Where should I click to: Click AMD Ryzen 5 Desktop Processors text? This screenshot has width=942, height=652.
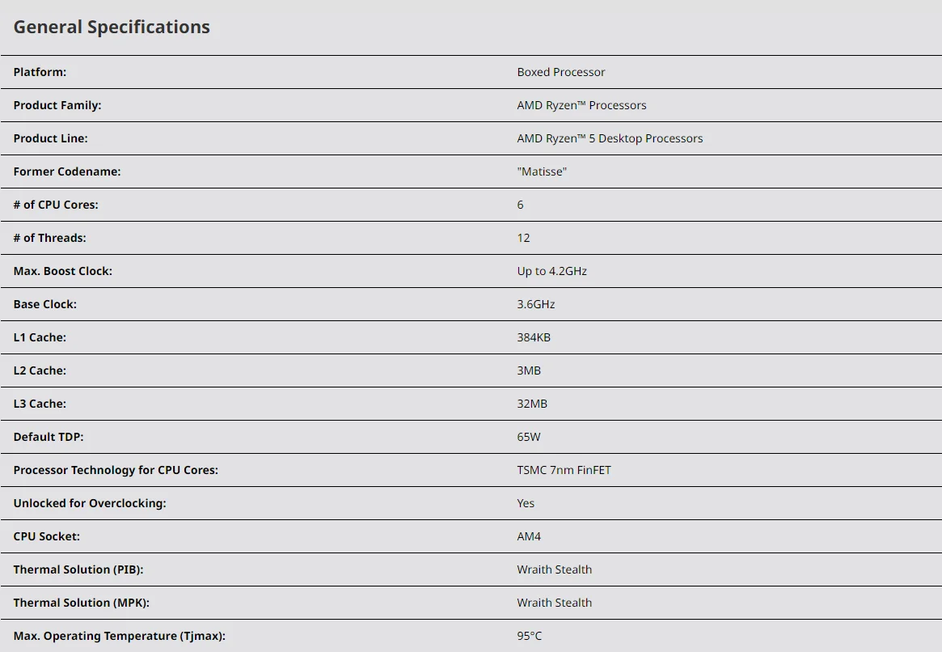pyautogui.click(x=610, y=138)
